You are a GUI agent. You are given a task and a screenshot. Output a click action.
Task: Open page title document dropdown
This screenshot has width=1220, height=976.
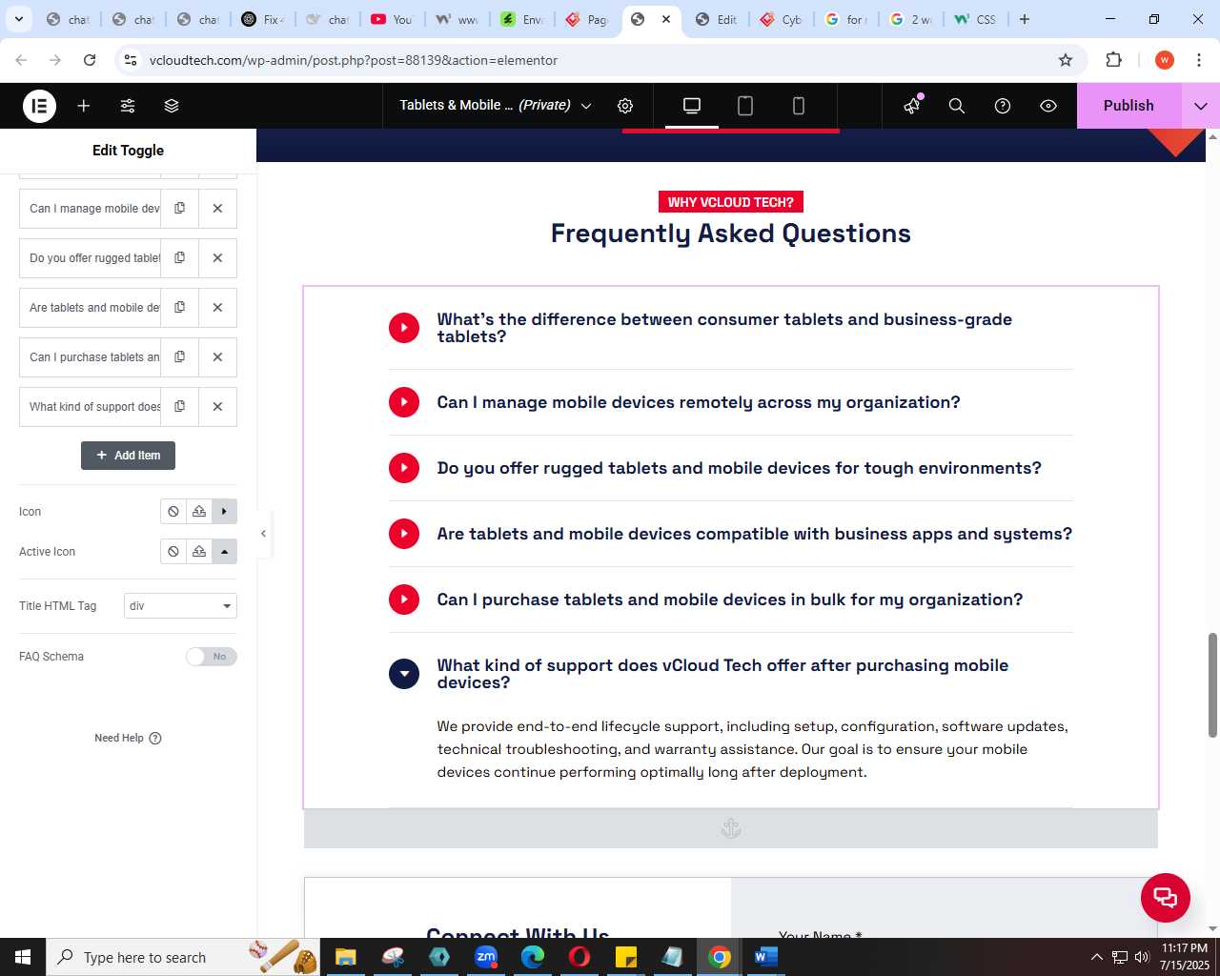[496, 106]
